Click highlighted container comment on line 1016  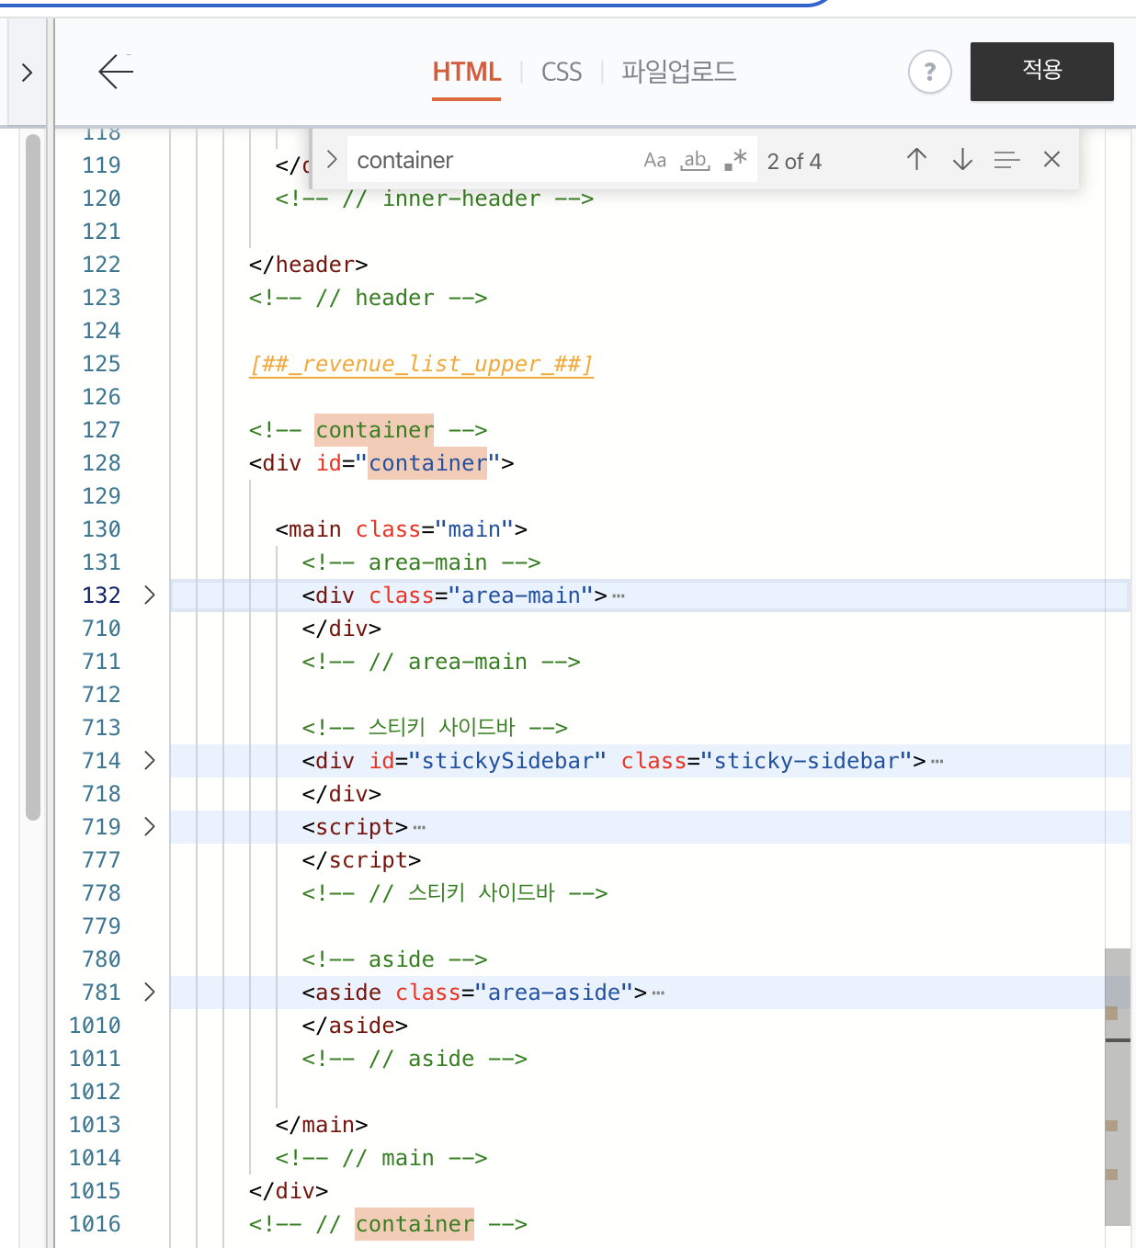(x=415, y=1224)
